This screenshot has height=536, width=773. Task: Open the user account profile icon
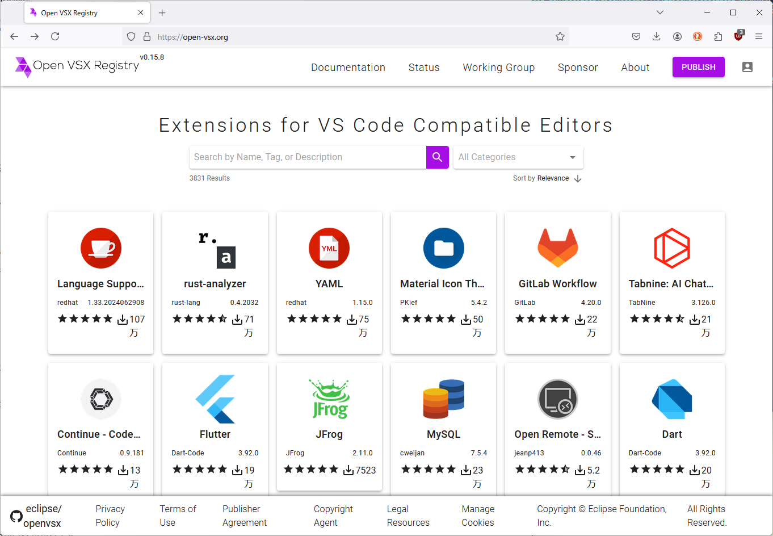(747, 67)
